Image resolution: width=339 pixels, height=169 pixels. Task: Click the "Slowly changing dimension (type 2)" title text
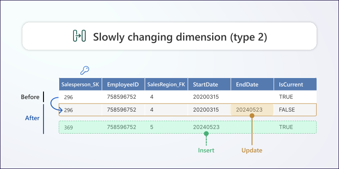coord(180,37)
